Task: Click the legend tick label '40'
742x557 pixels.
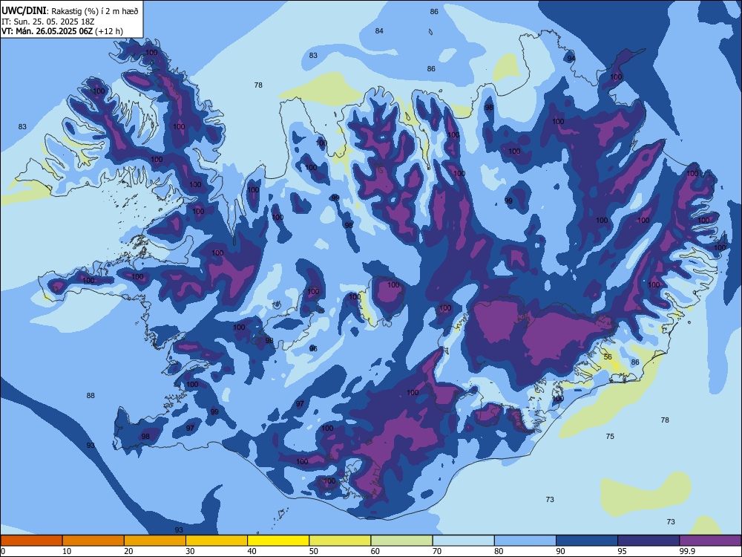Action: click(252, 551)
